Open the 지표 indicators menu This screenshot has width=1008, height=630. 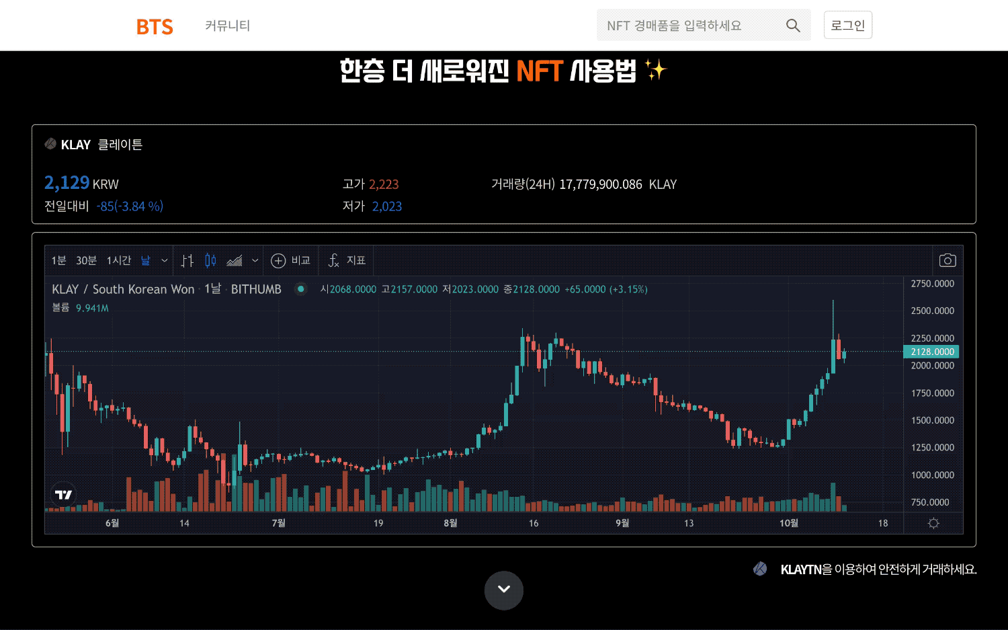[347, 260]
